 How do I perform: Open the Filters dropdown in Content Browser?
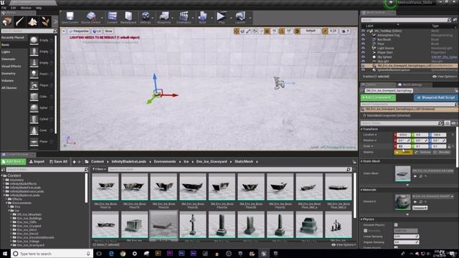pyautogui.click(x=99, y=169)
